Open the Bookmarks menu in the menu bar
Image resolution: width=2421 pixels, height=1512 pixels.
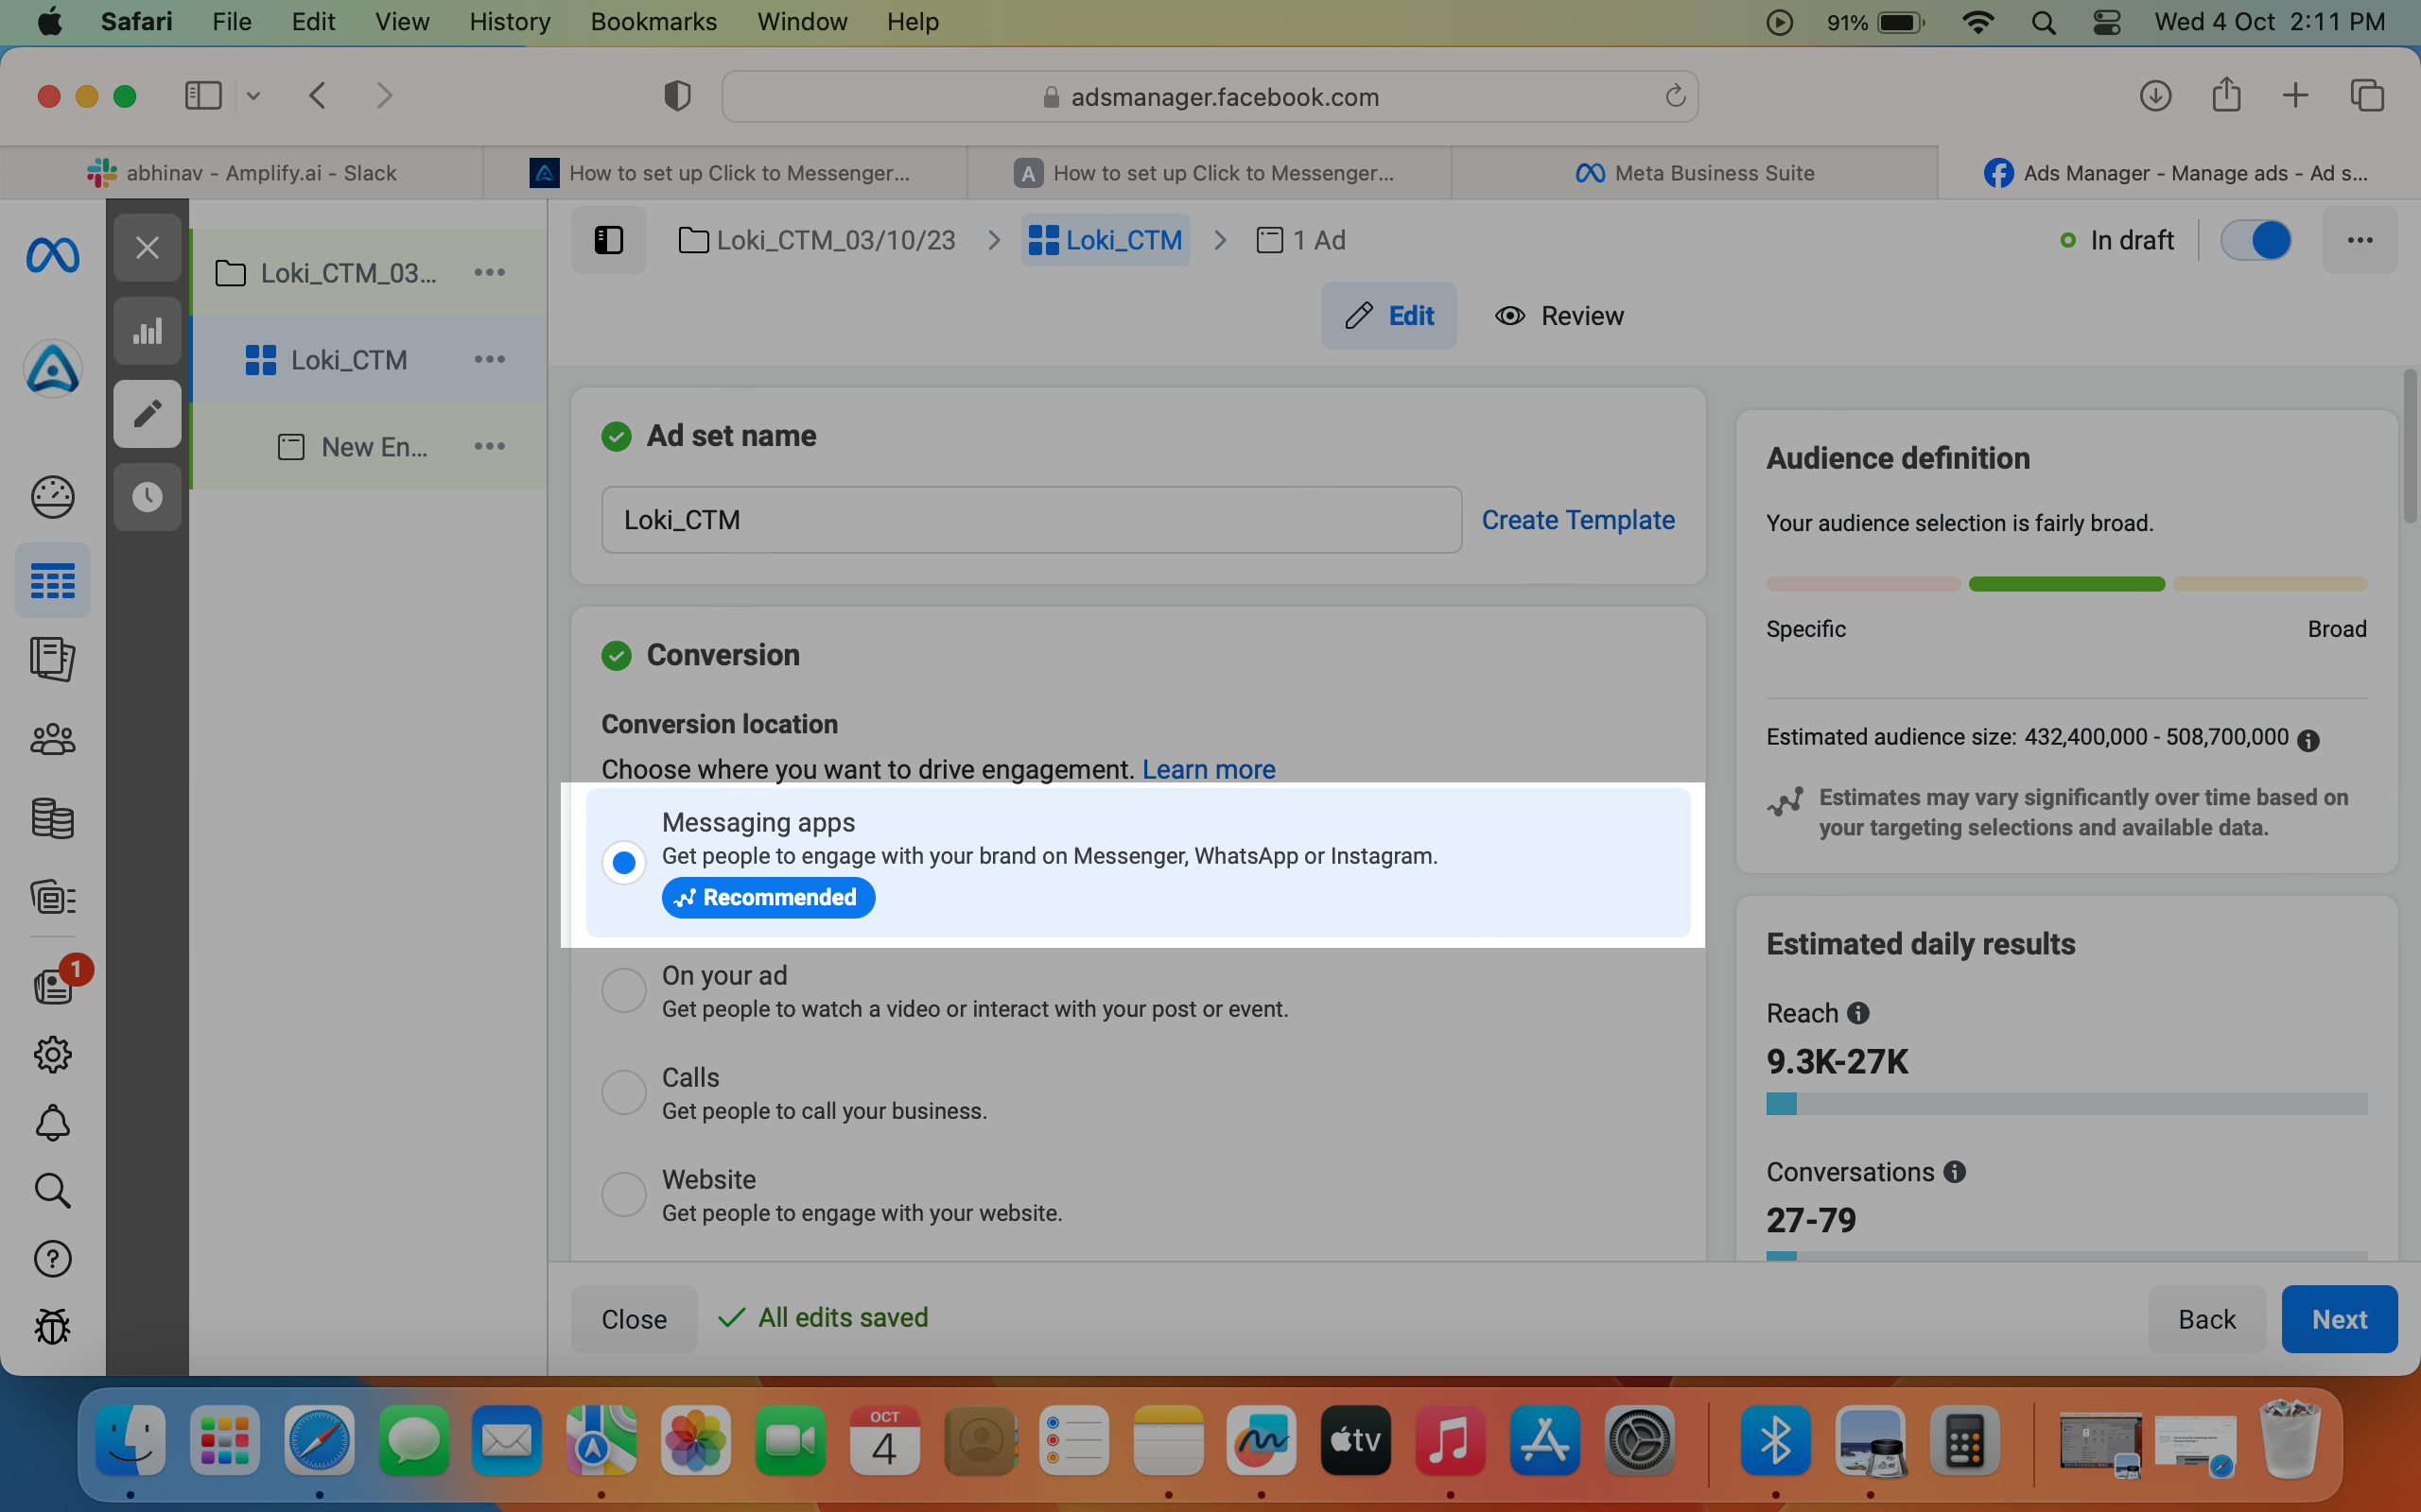(653, 22)
